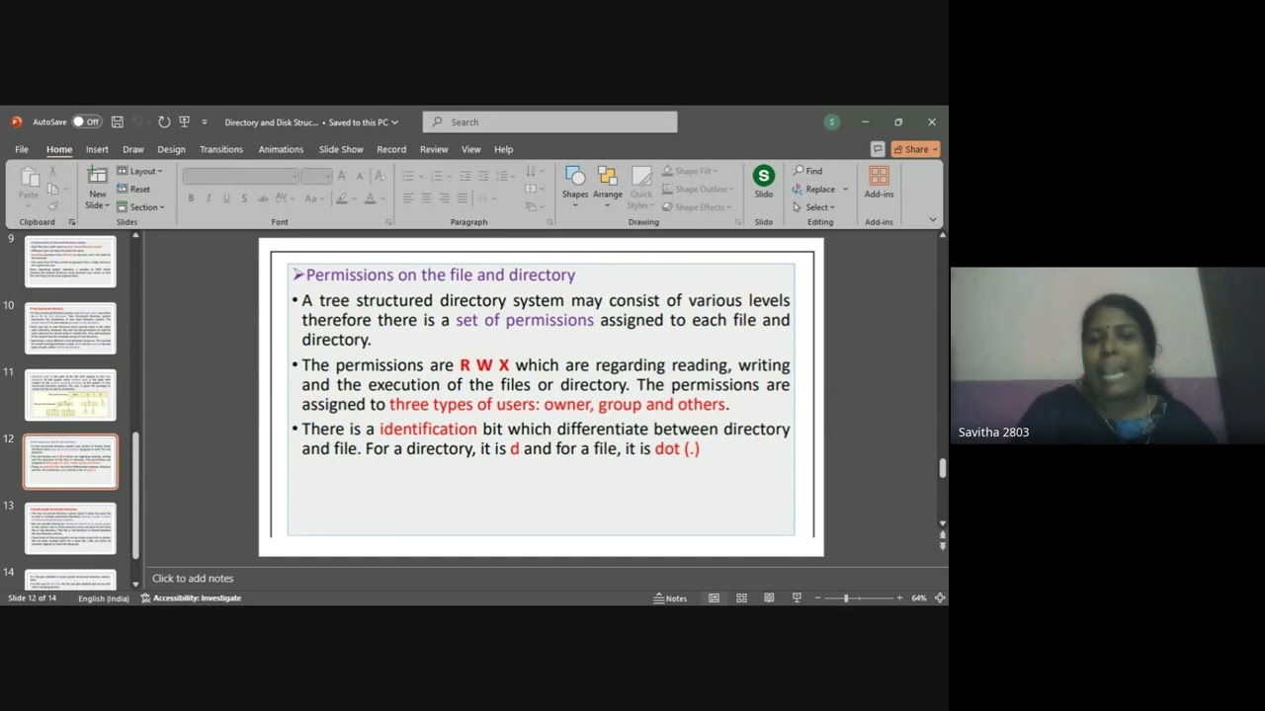Open the Add-ins button

(879, 183)
